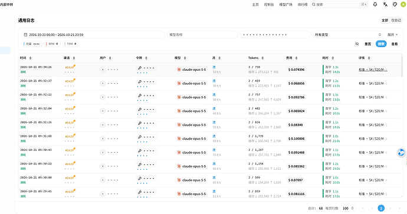Image resolution: width=407 pixels, height=214 pixels.
Task: Click the 重置 reset button
Action: [x=368, y=44]
